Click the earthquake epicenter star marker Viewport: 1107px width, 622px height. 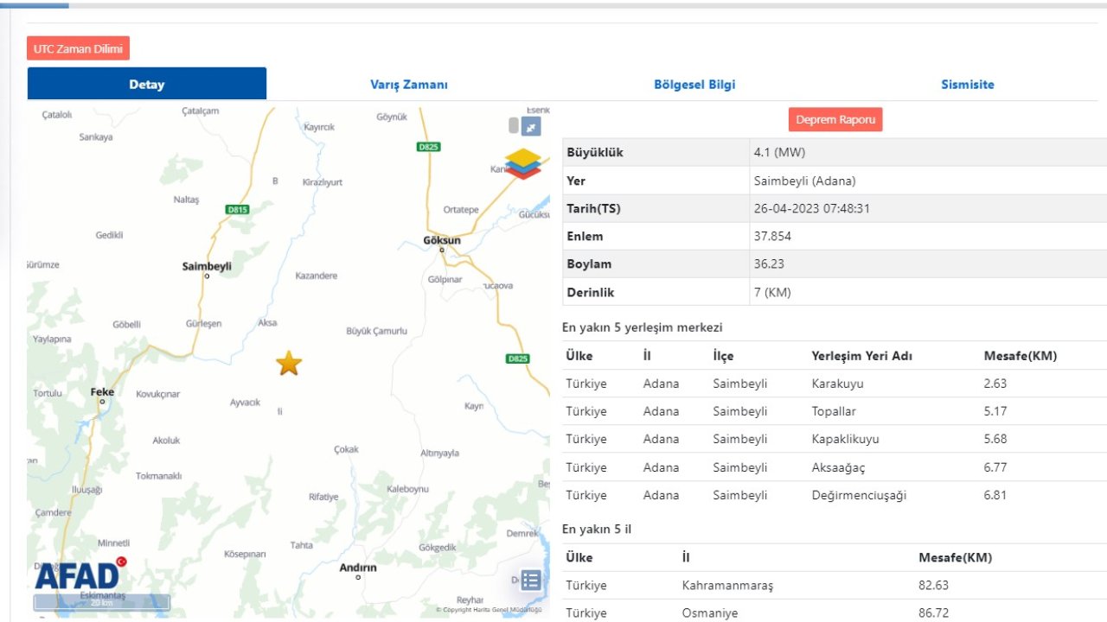tap(289, 364)
